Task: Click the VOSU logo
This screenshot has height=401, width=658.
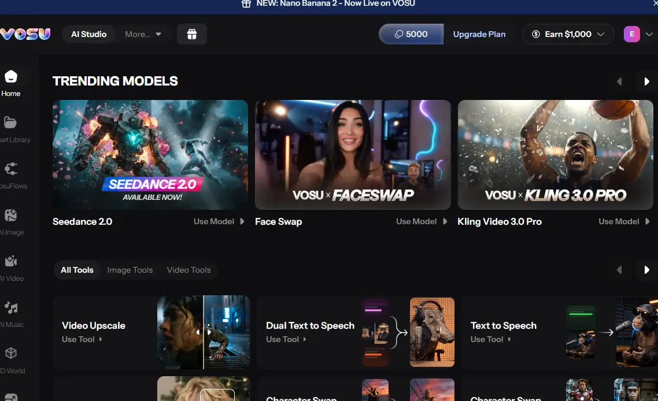Action: click(x=25, y=34)
